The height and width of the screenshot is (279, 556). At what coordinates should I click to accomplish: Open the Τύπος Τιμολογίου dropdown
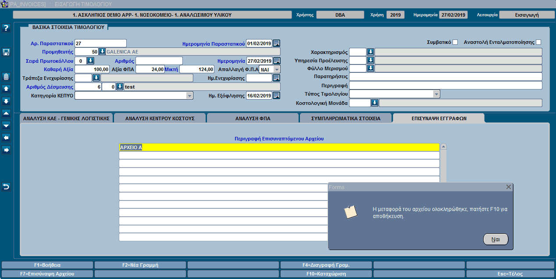click(x=436, y=94)
